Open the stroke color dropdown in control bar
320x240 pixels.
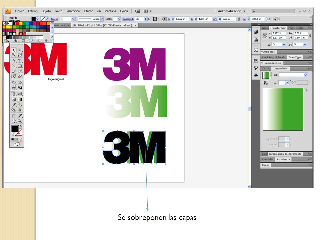pos(47,19)
